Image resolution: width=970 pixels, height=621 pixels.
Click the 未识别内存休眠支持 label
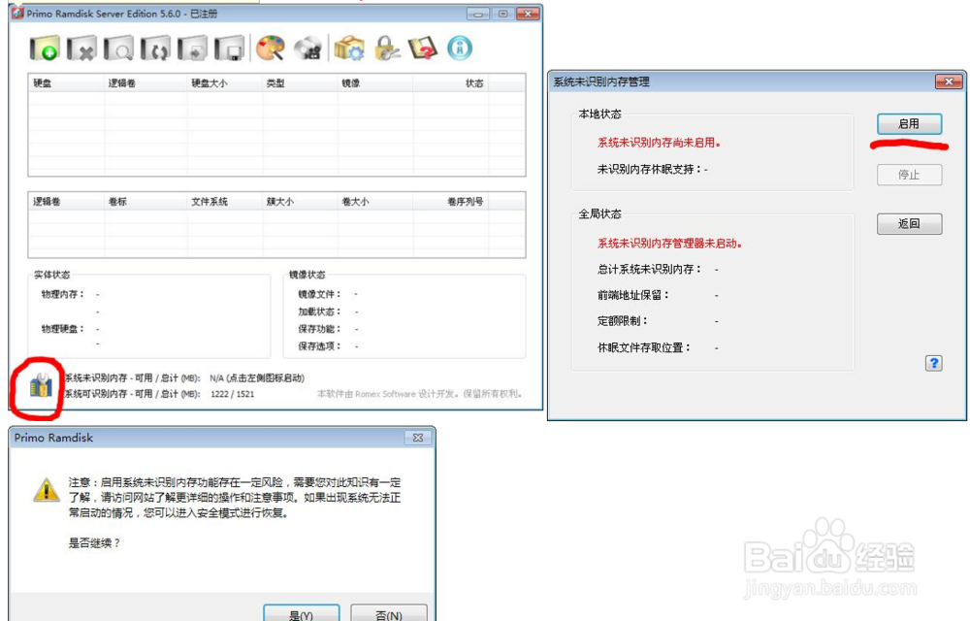point(650,170)
